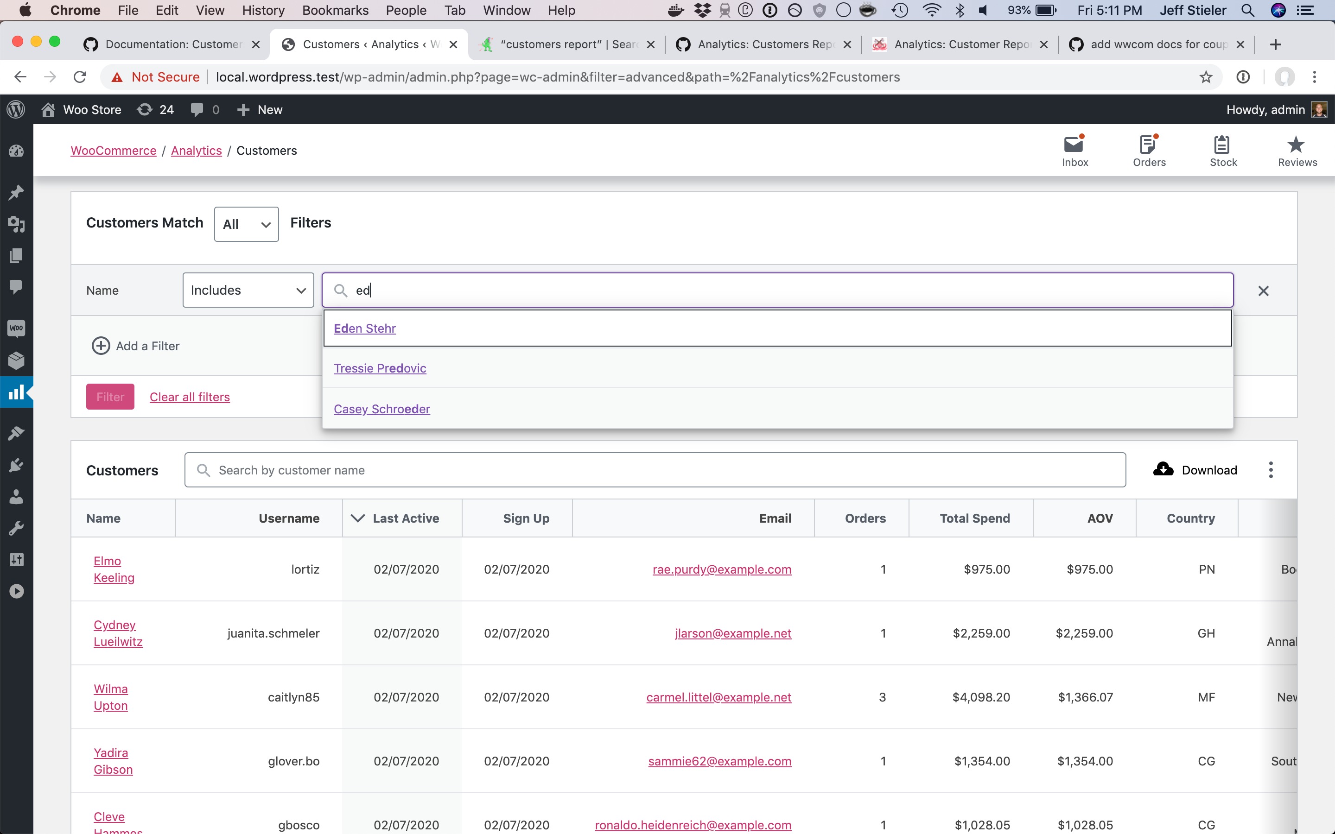Sort by the Last Active column
The width and height of the screenshot is (1335, 834).
(x=405, y=518)
